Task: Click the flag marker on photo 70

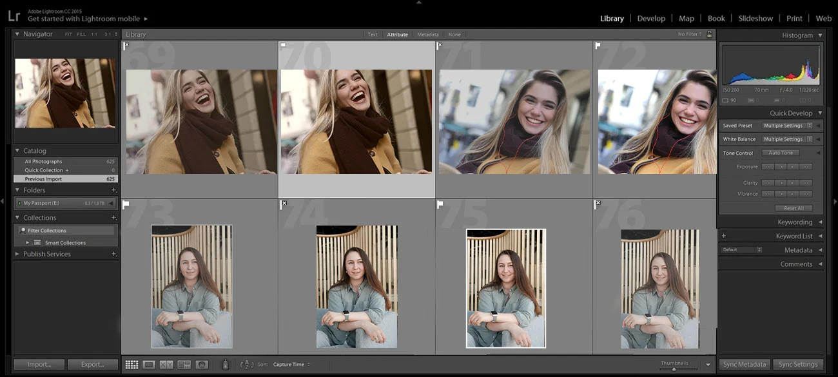Action: (282, 45)
